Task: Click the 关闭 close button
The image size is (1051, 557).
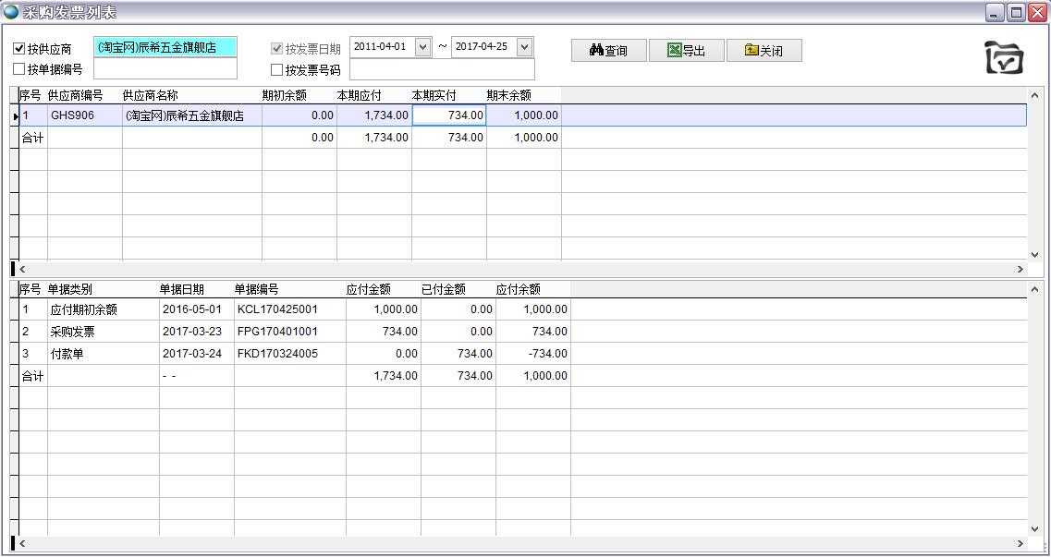Action: pyautogui.click(x=764, y=51)
